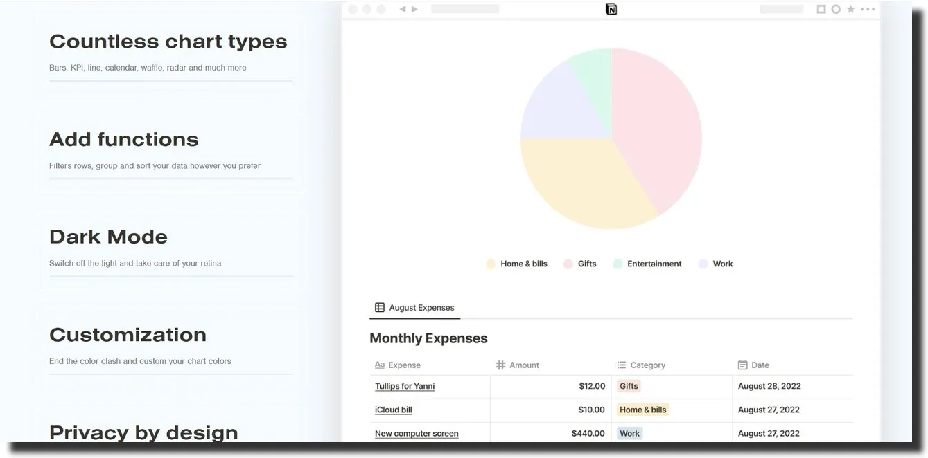Click the address bar placeholder in the window
928x458 pixels.
465,9
